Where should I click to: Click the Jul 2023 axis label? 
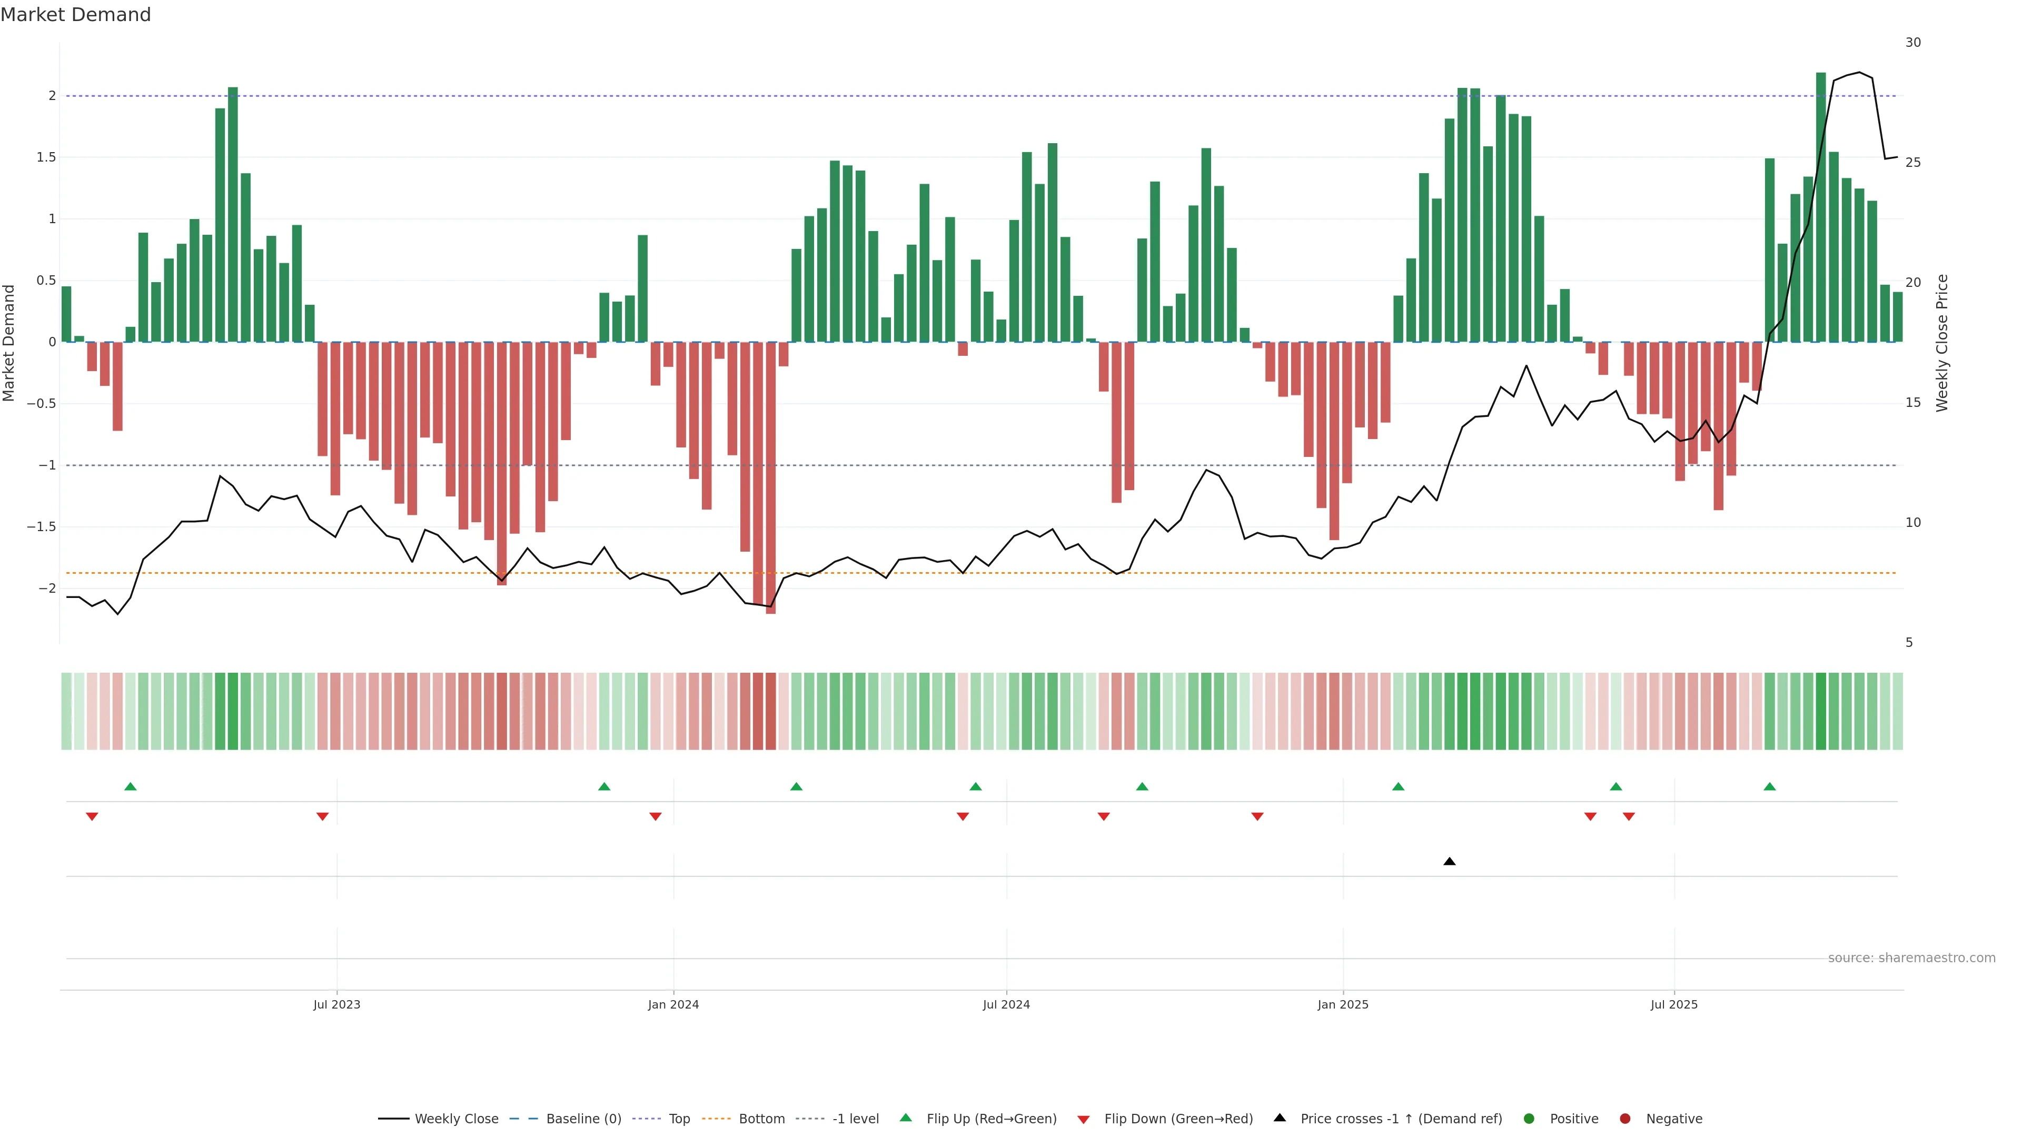337,1004
